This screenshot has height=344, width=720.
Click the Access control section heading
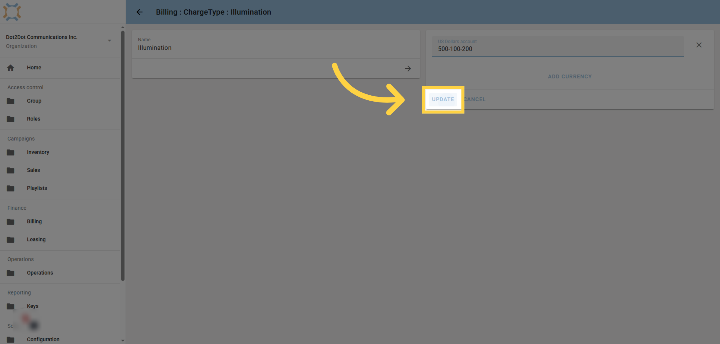tap(25, 87)
